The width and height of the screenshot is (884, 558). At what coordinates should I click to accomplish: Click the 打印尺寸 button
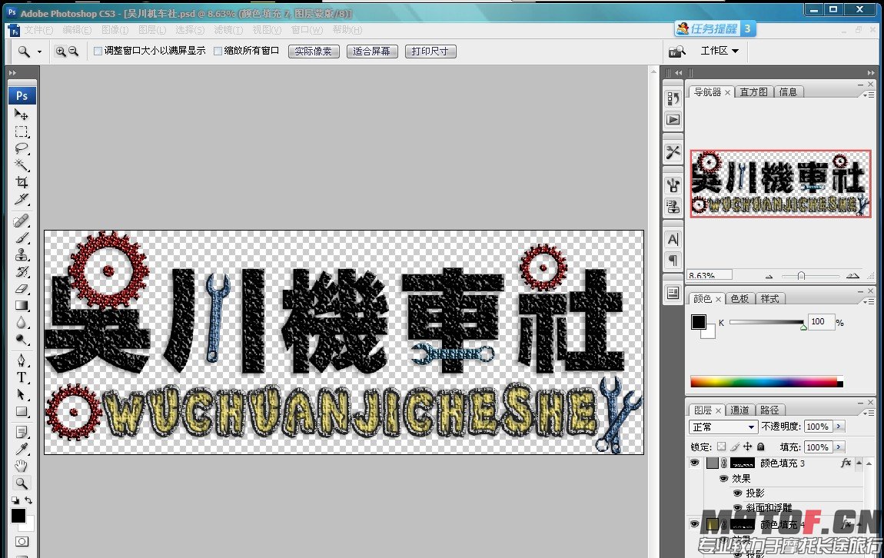(430, 51)
